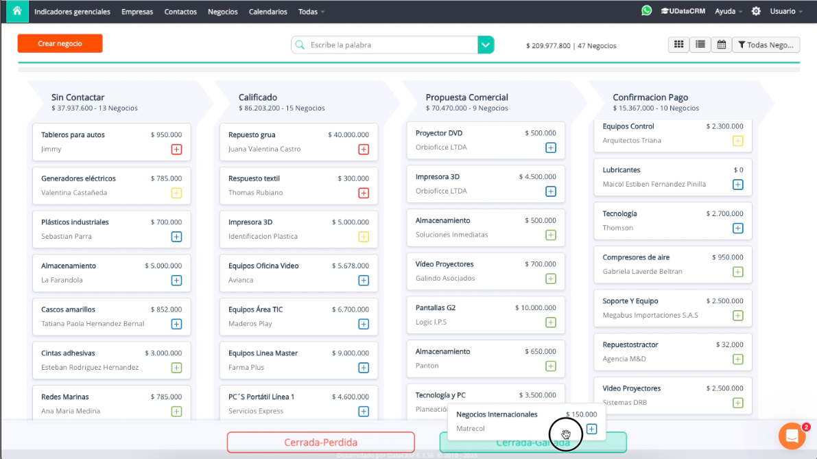Click the green Home icon
The width and height of the screenshot is (817, 459).
click(17, 11)
